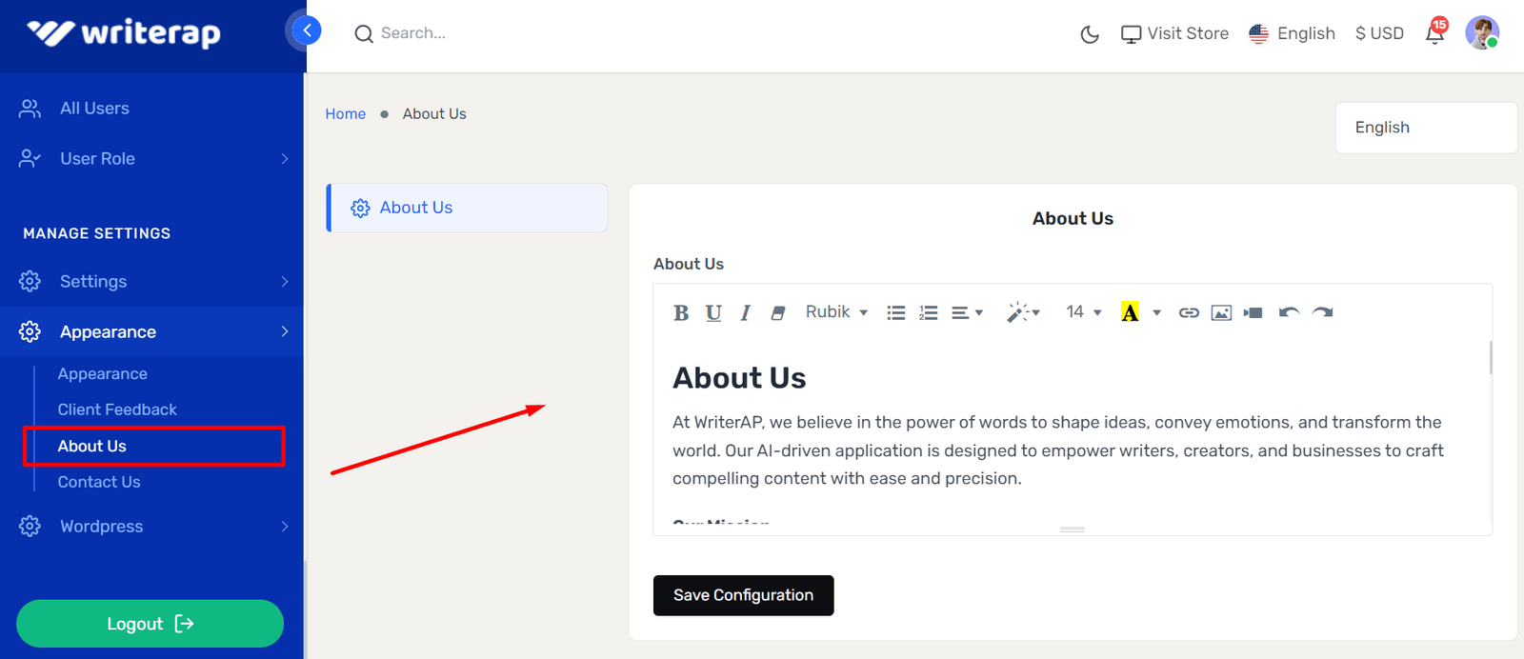Click the MANAGE SETTINGS section label
The image size is (1524, 659).
tap(97, 233)
